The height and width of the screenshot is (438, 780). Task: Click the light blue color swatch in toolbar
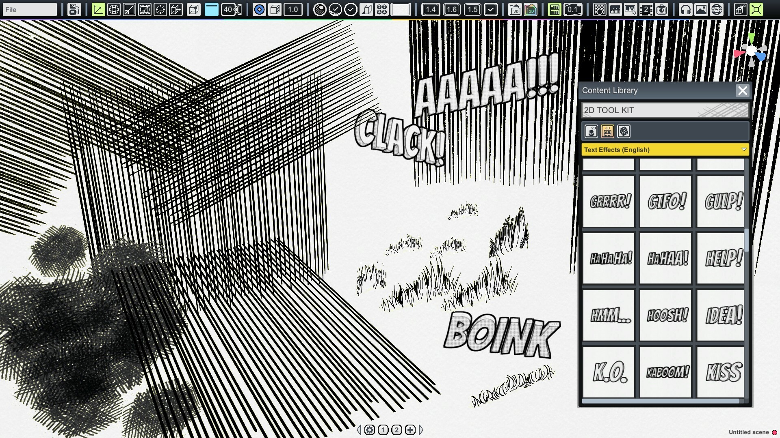pyautogui.click(x=211, y=9)
